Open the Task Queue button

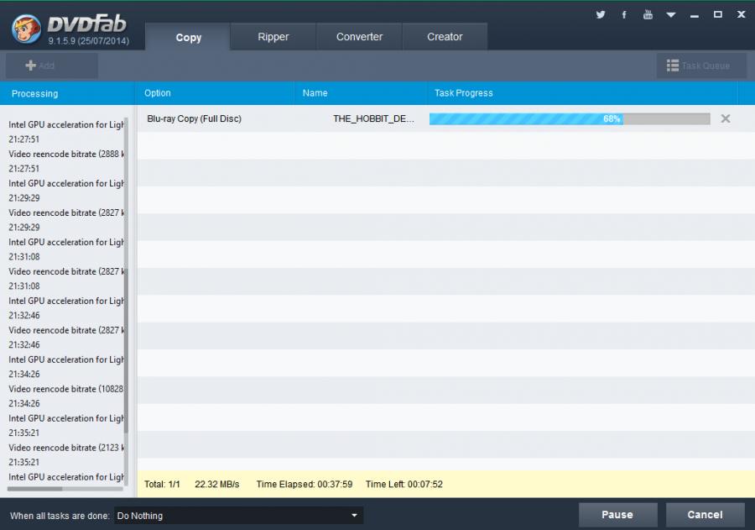(x=701, y=66)
